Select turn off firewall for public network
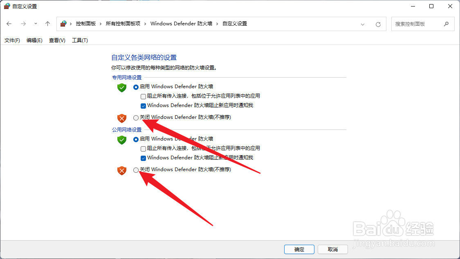 [x=136, y=170]
